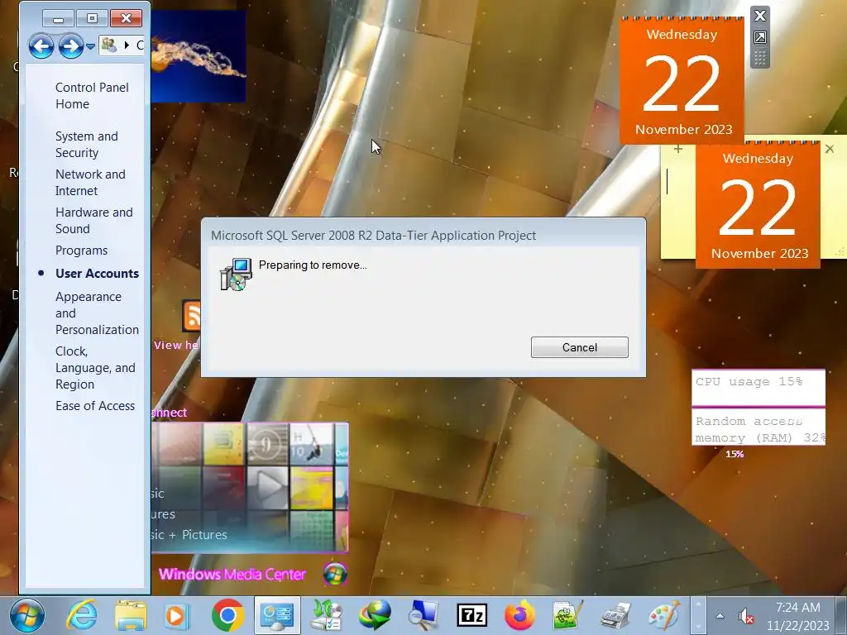The width and height of the screenshot is (847, 635).
Task: Open Fax and Scan taskbar icon
Action: pyautogui.click(x=616, y=615)
